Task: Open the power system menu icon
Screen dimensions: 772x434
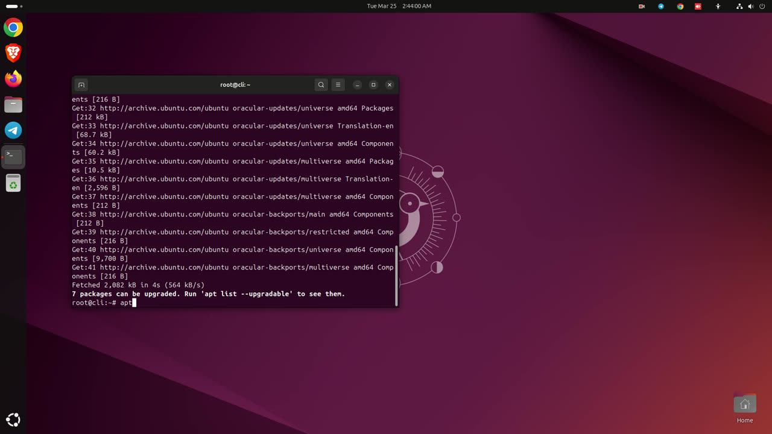Action: point(762,6)
